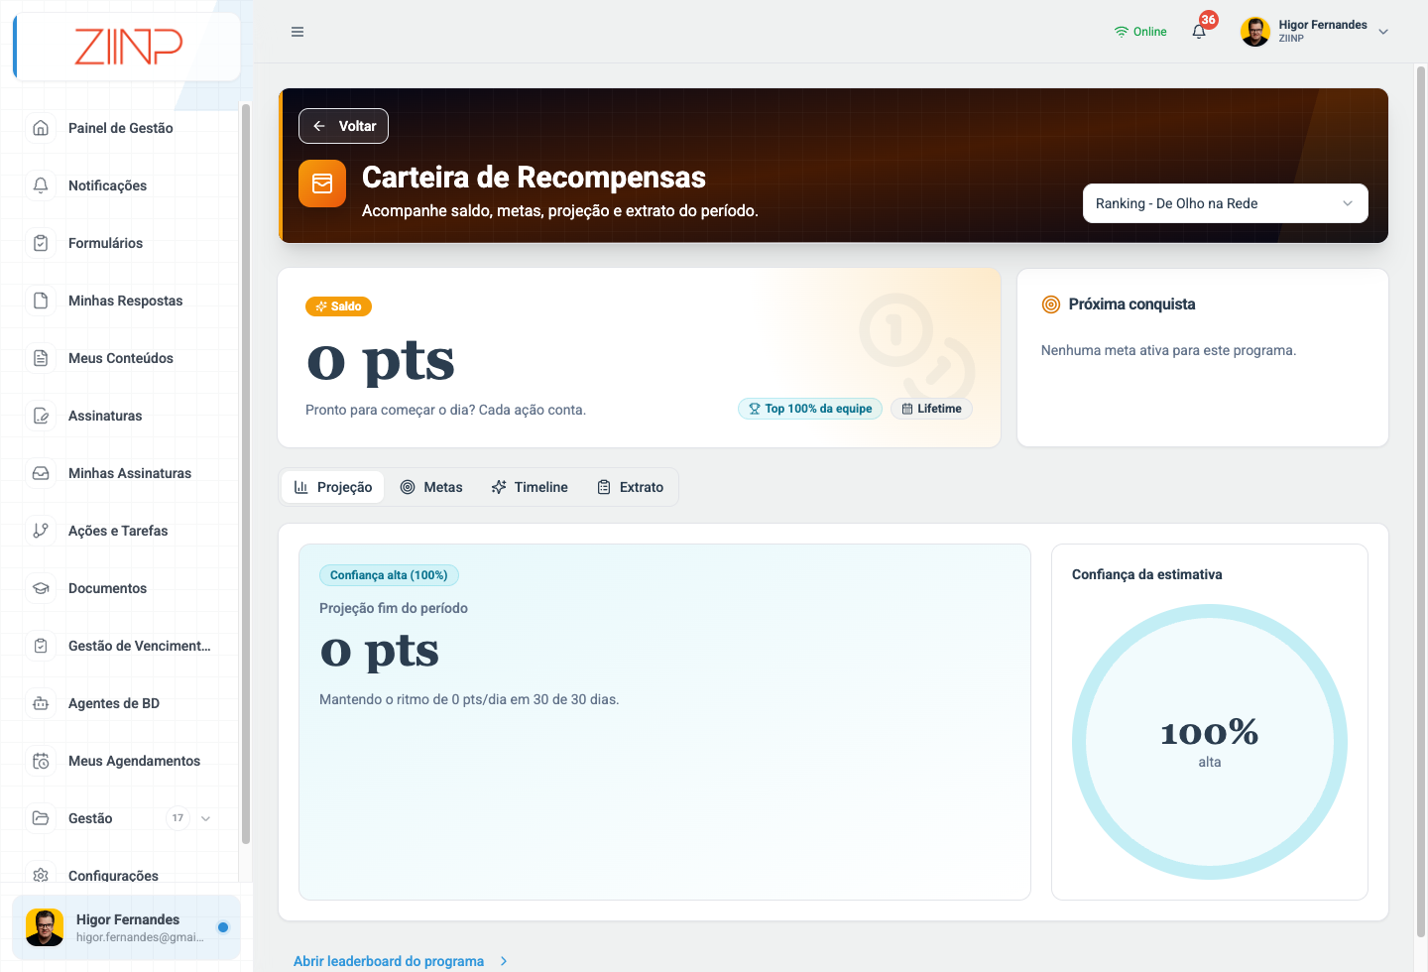
Task: Click the Lifetime period badge
Action: click(932, 409)
